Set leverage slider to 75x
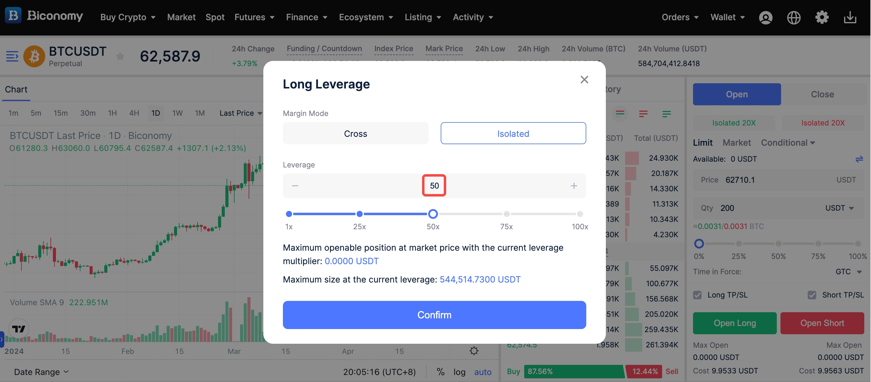The height and width of the screenshot is (382, 871). [506, 214]
